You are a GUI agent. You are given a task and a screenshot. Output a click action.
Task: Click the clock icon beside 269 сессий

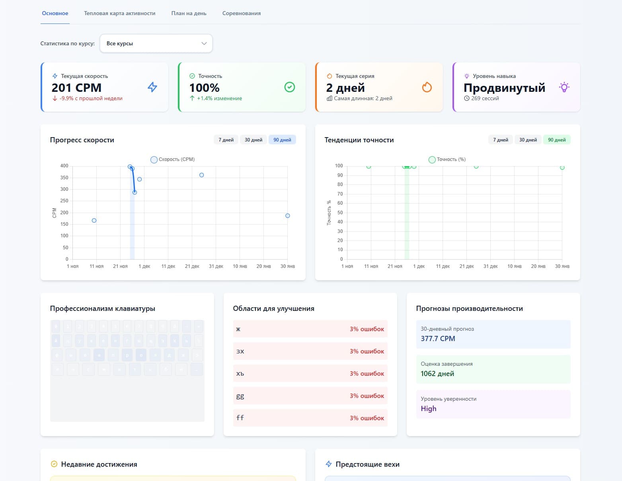pos(466,98)
